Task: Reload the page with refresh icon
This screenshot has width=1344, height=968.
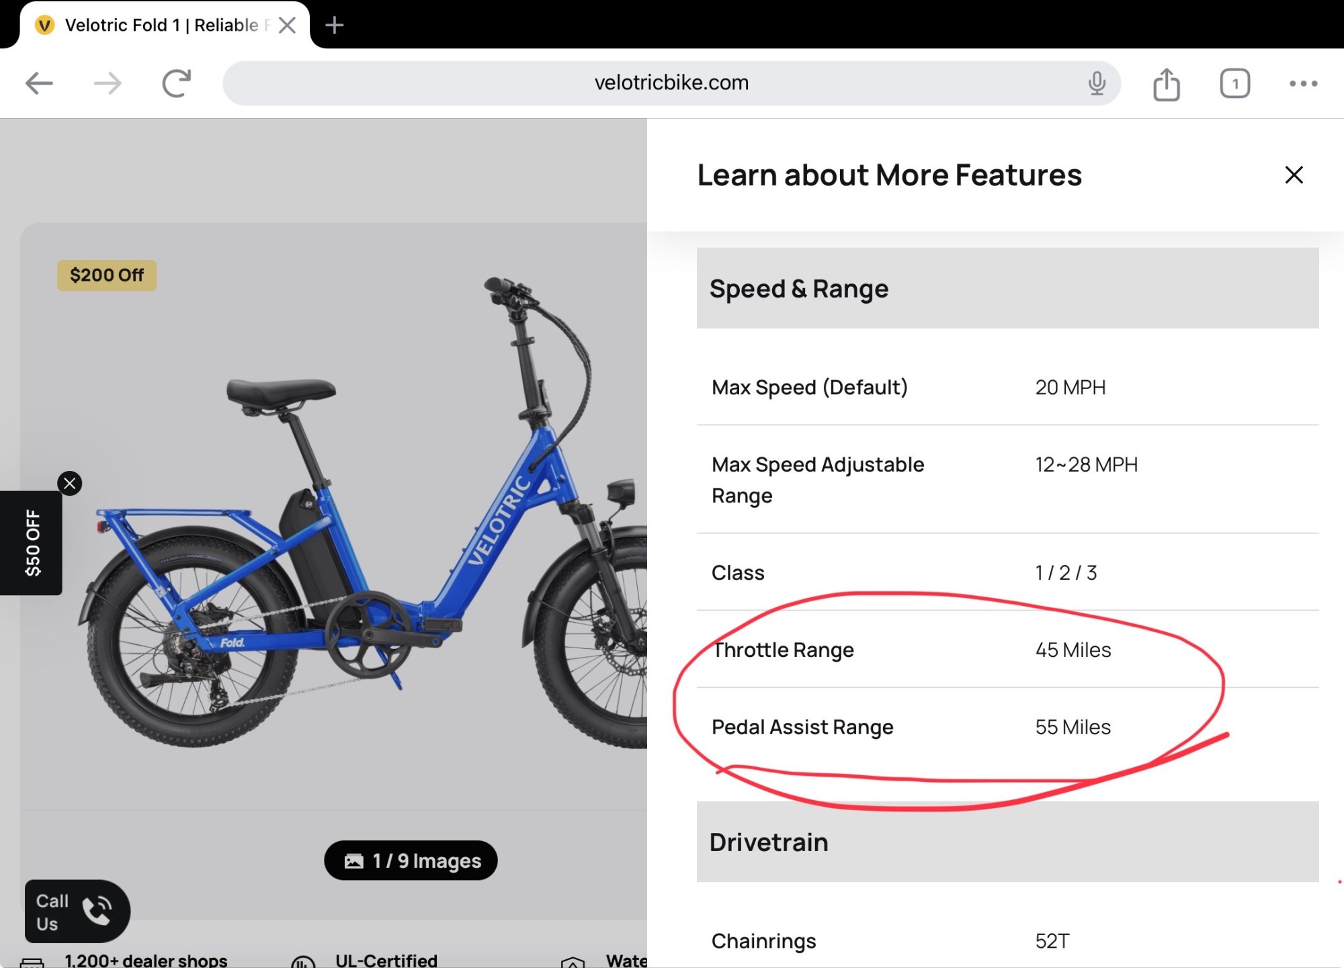Action: point(177,83)
